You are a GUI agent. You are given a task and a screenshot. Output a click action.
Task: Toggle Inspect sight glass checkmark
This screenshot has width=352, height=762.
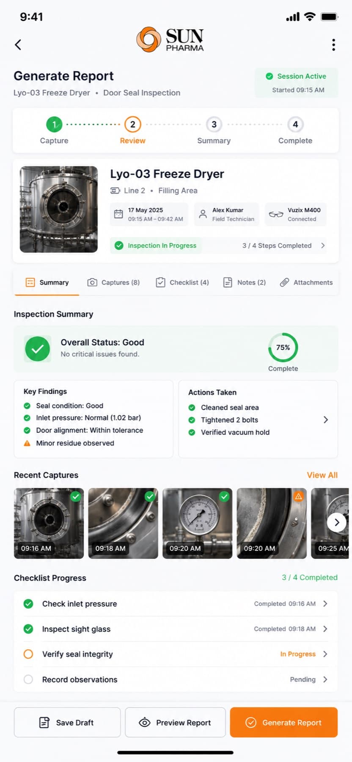(28, 629)
